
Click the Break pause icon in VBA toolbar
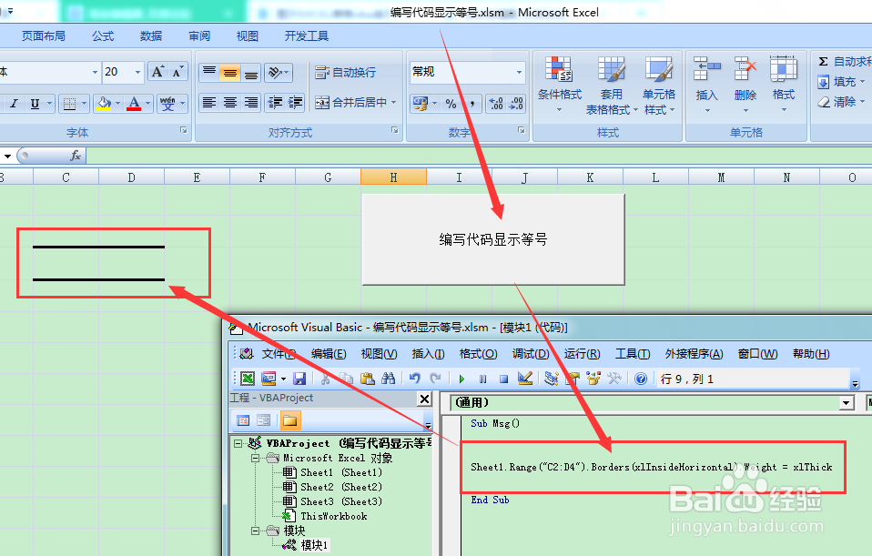pyautogui.click(x=482, y=379)
